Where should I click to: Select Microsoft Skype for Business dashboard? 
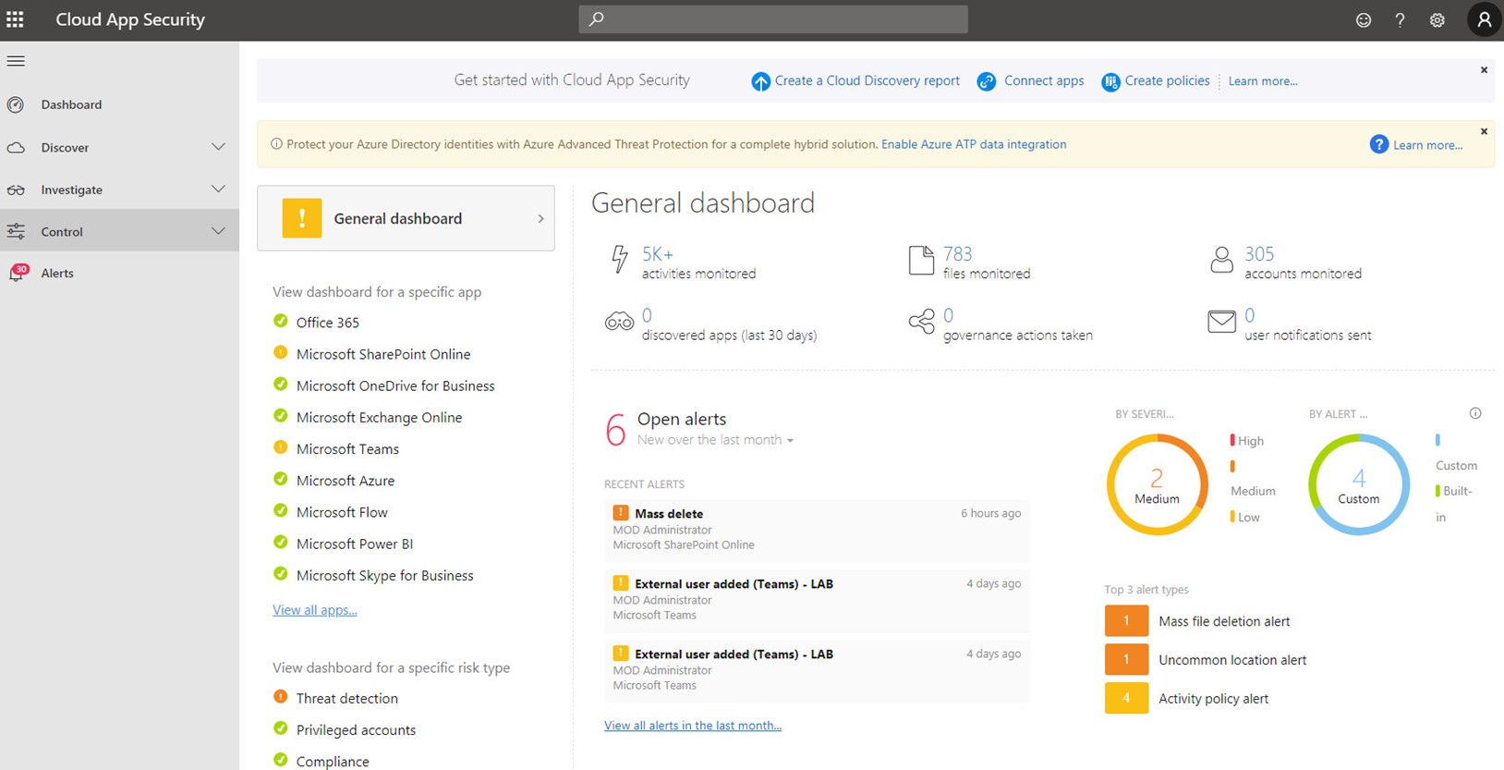(385, 575)
